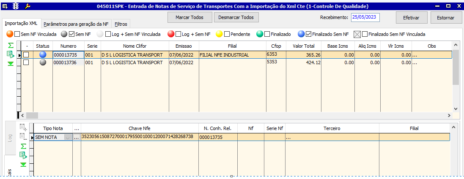Image resolution: width=464 pixels, height=179 pixels.
Task: Click the ellipsis button next to Tipo Nota
Action: click(77, 137)
